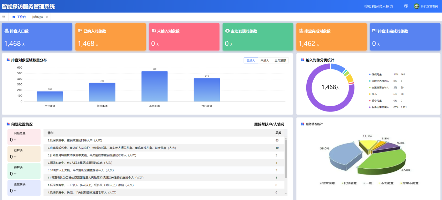The width and height of the screenshot is (442, 200).
Task: Click the home icon in 工作台 tab
Action: 14,17
